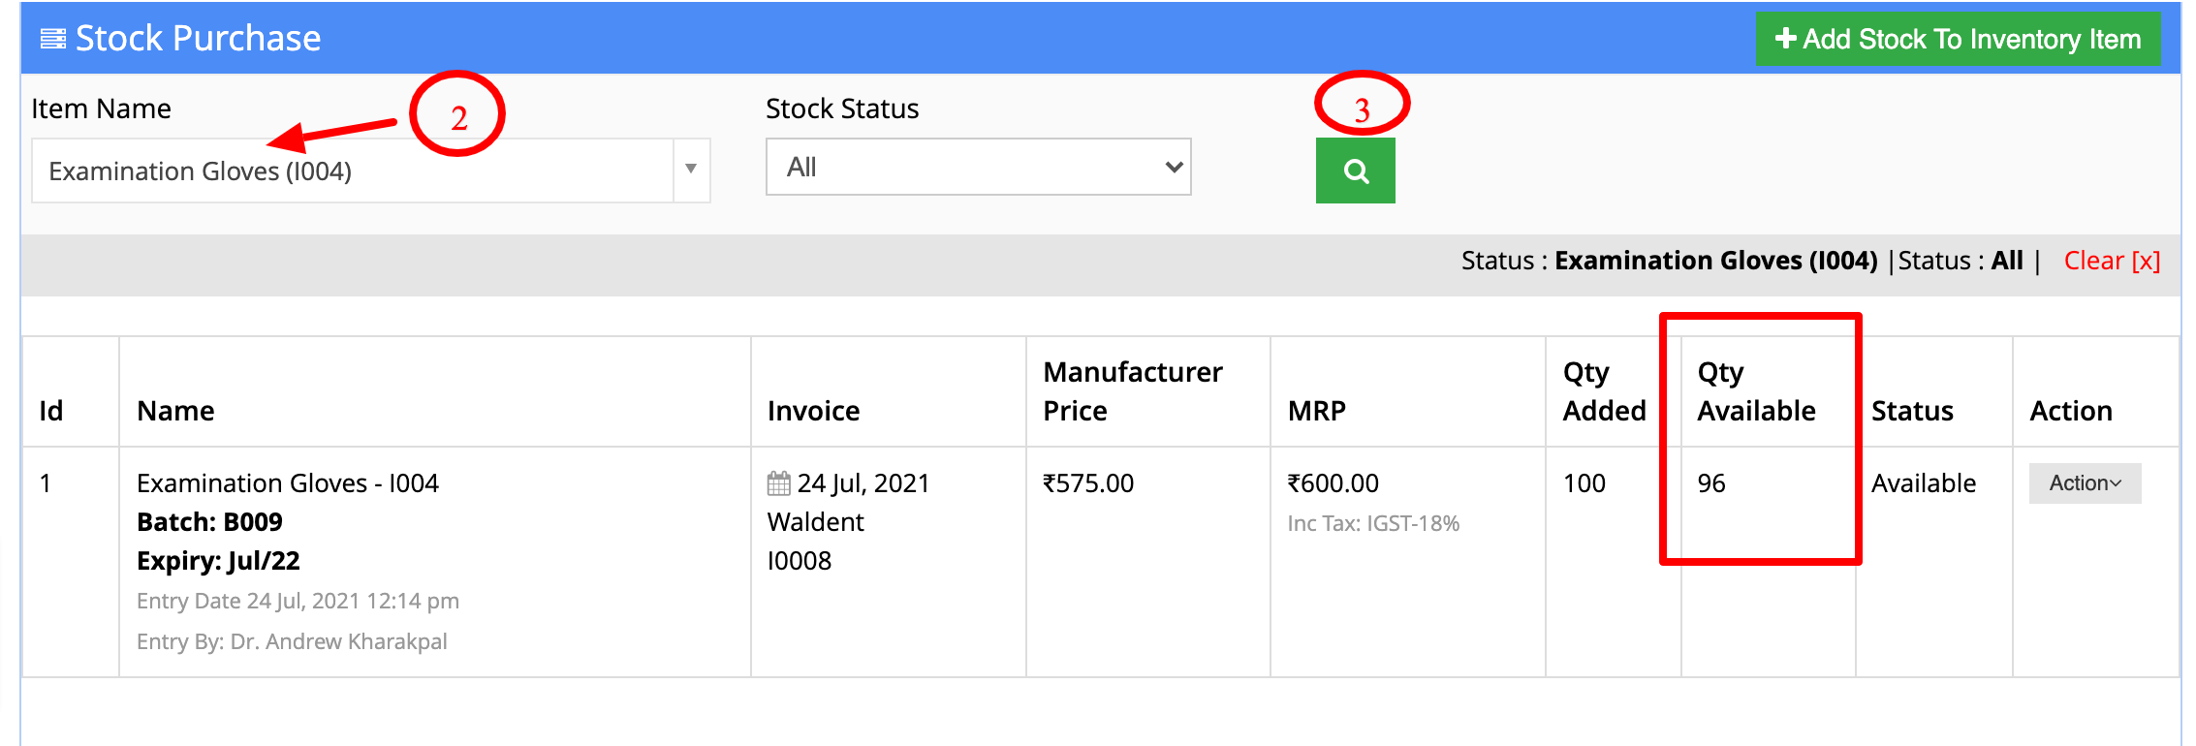
Task: Click the Item Name label
Action: (101, 109)
